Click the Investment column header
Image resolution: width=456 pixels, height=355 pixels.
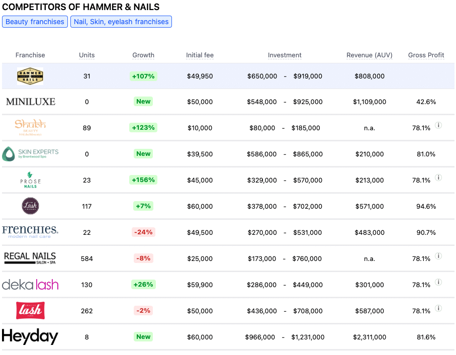[285, 55]
